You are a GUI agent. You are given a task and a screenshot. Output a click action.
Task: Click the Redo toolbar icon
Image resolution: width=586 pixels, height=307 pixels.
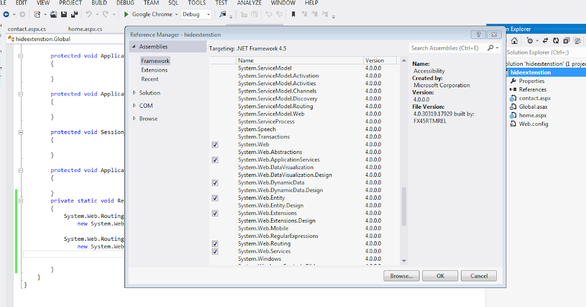tap(105, 15)
